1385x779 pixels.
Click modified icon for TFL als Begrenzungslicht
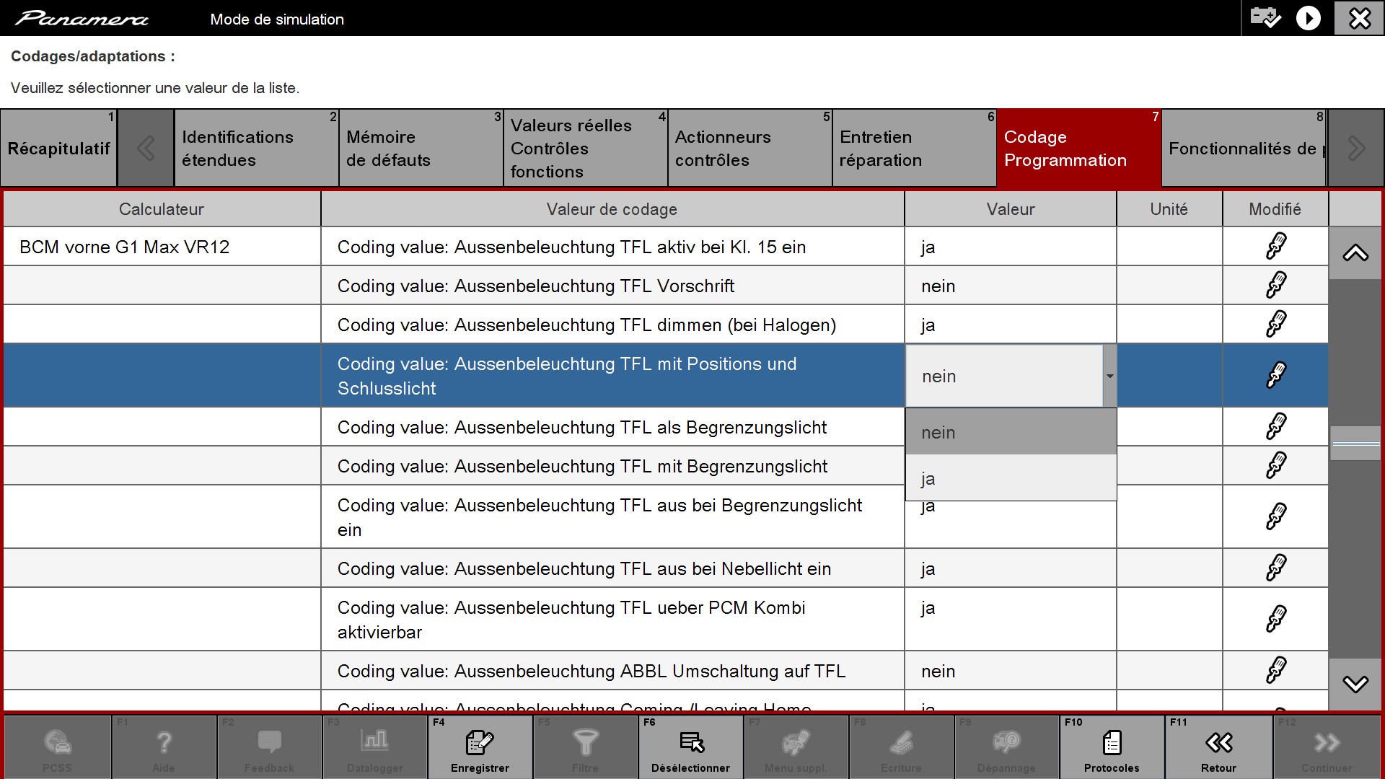pyautogui.click(x=1276, y=426)
